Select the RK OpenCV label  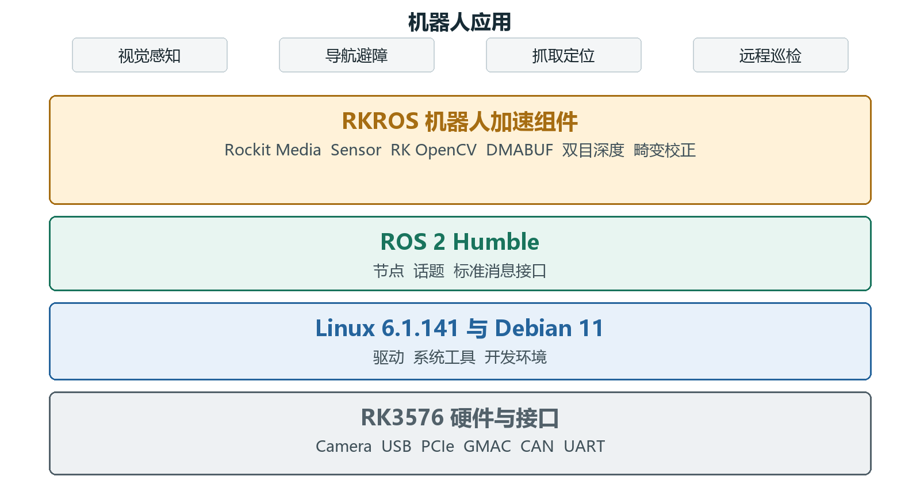point(434,150)
